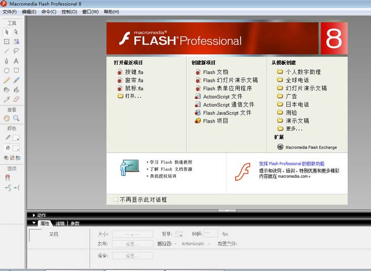Open the 日本电话 template folder

click(x=293, y=104)
